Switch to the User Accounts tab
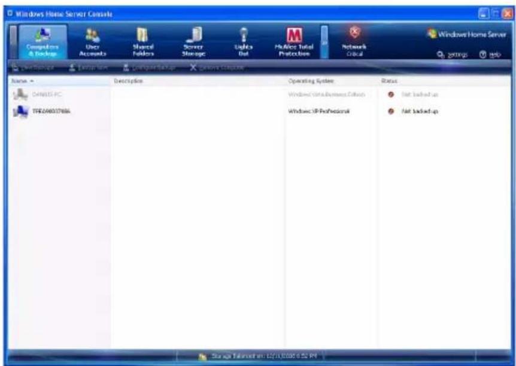Image resolution: width=516 pixels, height=366 pixels. (x=93, y=42)
